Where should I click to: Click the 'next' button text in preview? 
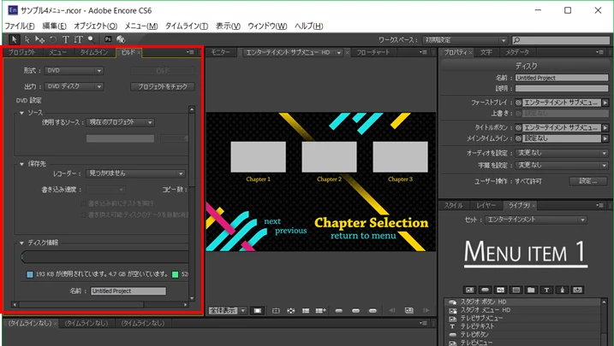[x=272, y=221]
